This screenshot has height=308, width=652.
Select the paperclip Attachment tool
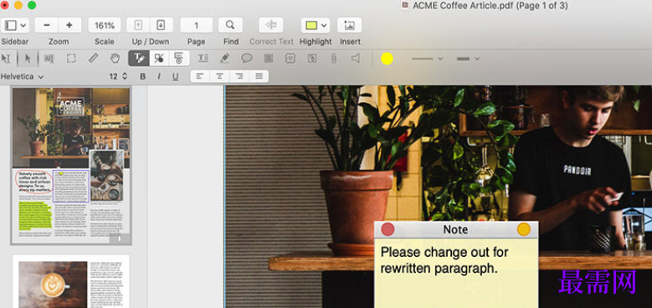[x=333, y=59]
